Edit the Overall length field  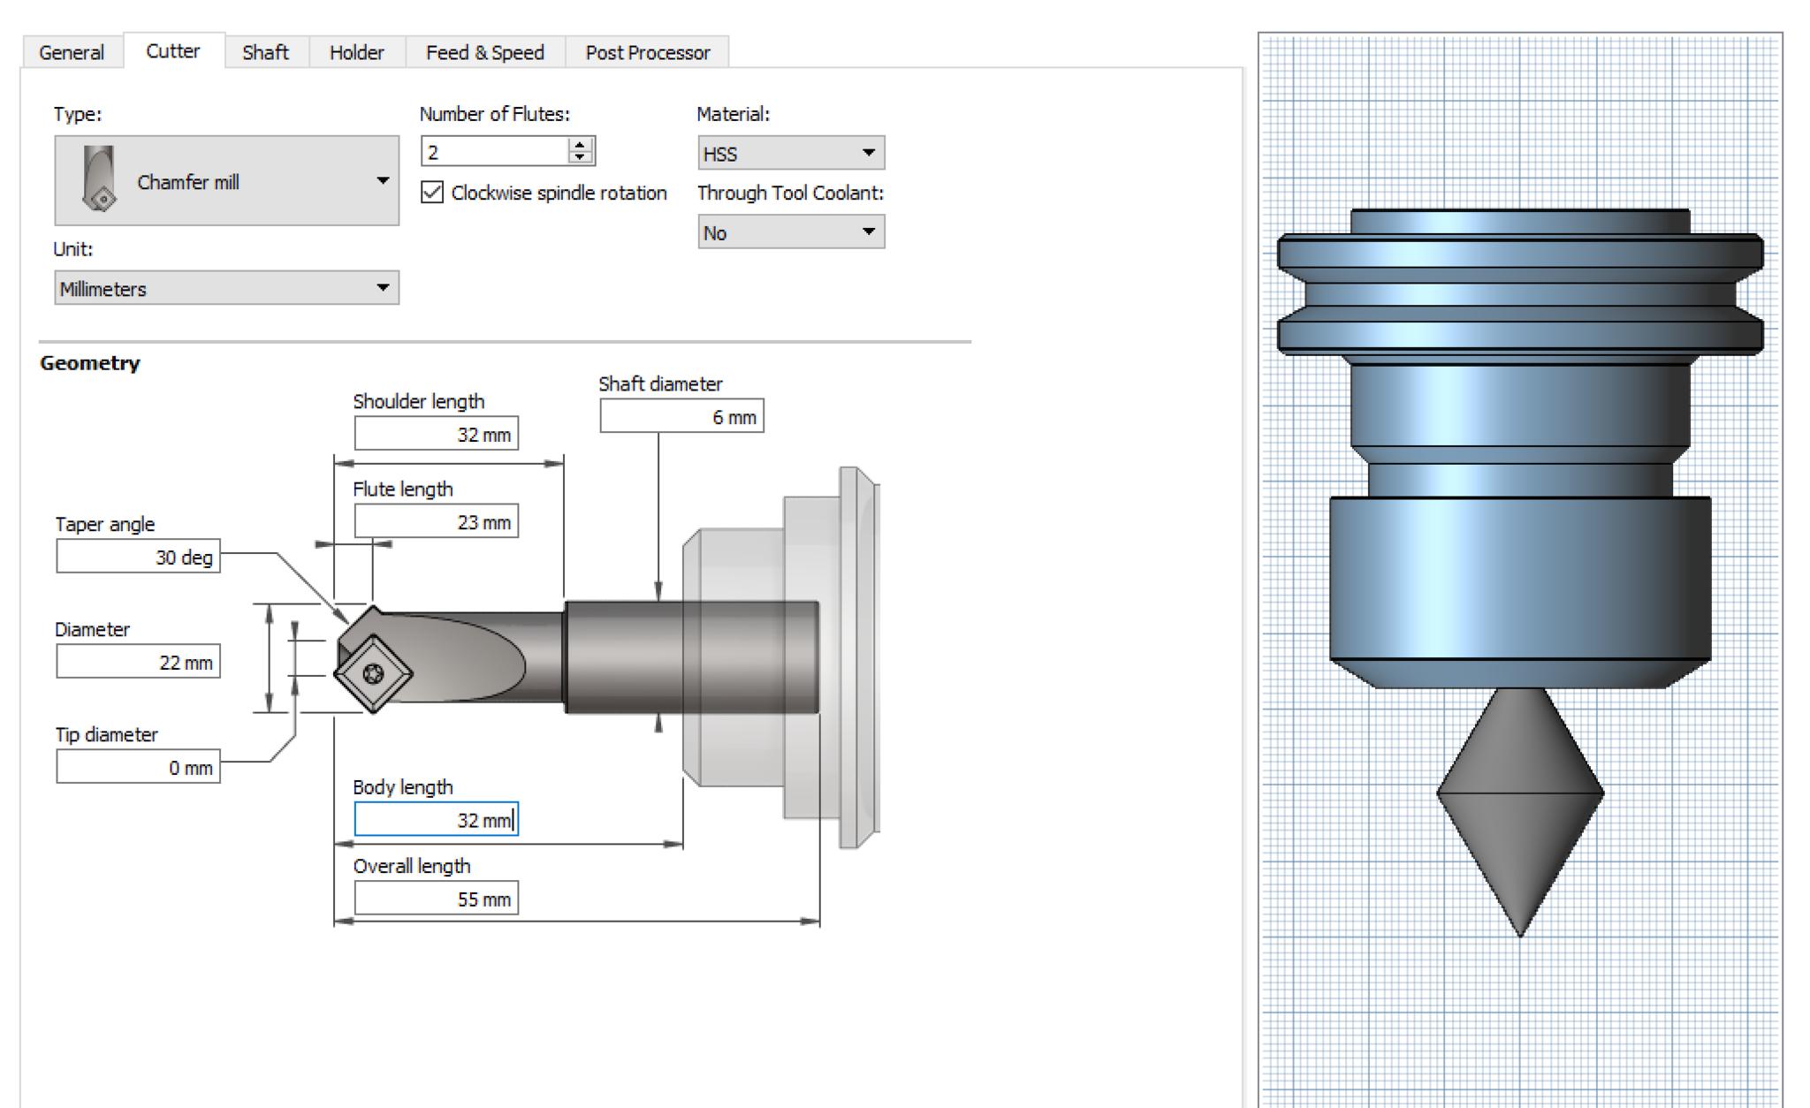[436, 899]
